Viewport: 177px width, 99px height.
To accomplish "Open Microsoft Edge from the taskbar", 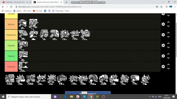I will (x=65, y=97).
